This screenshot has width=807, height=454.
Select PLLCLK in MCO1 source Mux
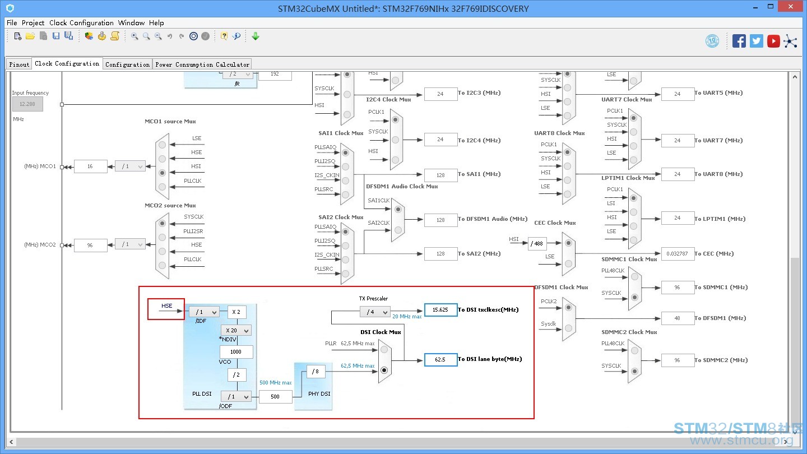[x=163, y=187]
